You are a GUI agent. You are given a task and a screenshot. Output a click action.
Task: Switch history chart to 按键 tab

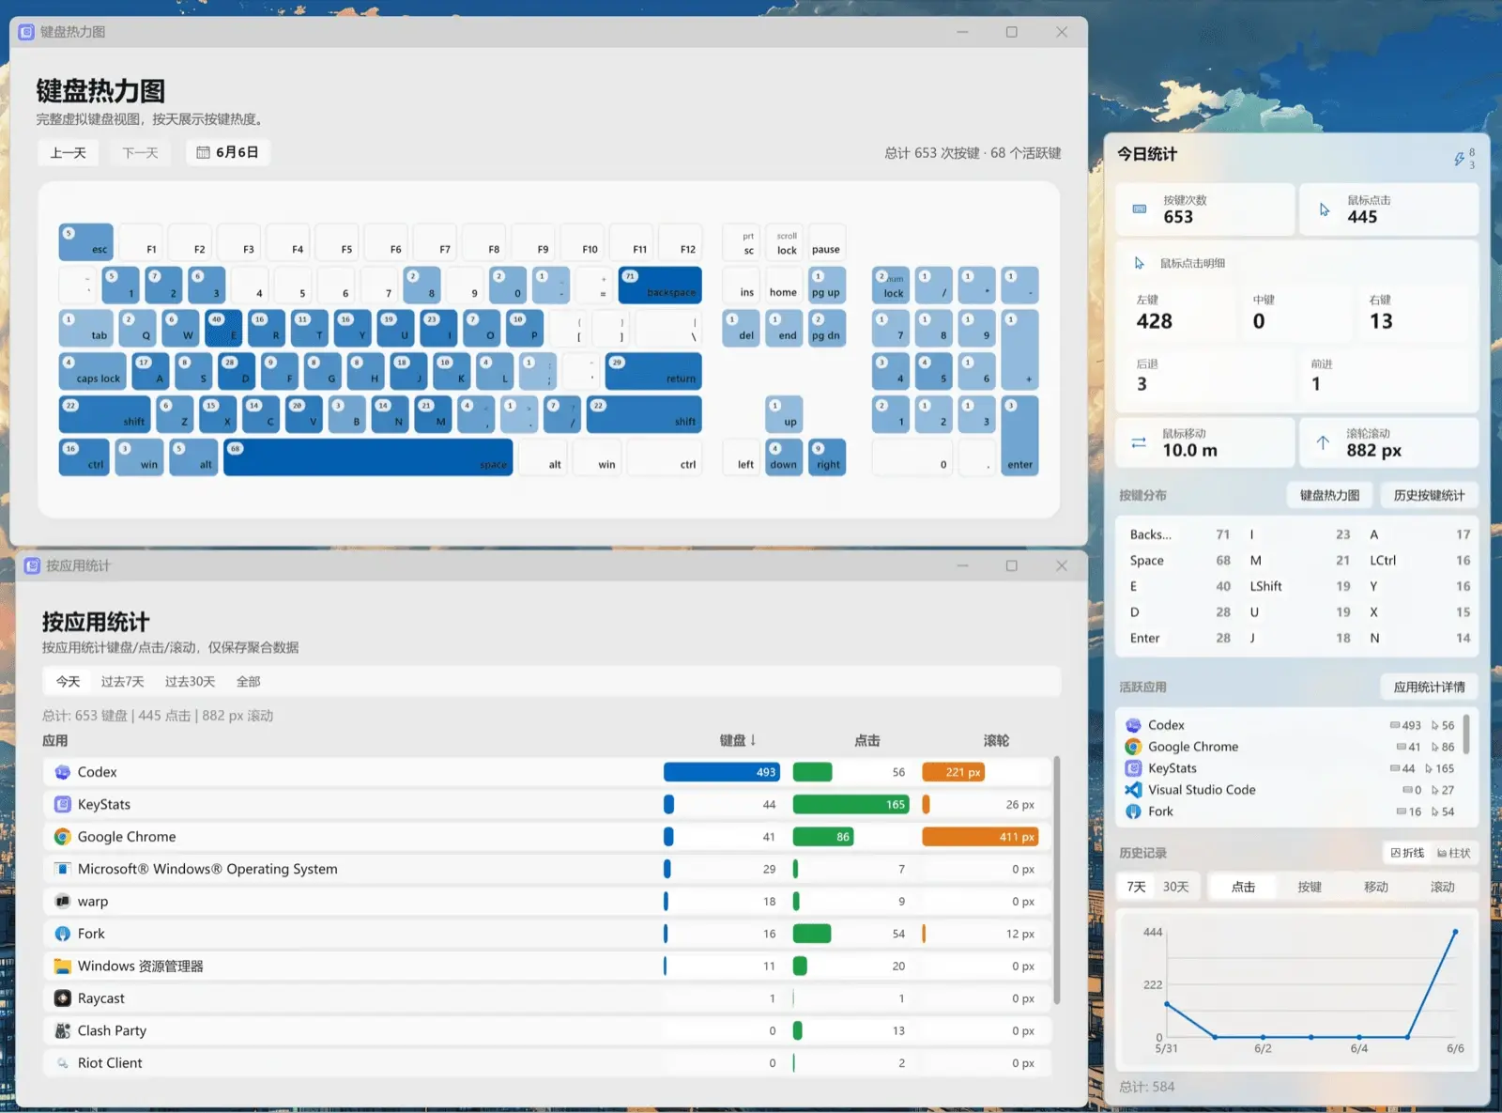pyautogui.click(x=1310, y=887)
